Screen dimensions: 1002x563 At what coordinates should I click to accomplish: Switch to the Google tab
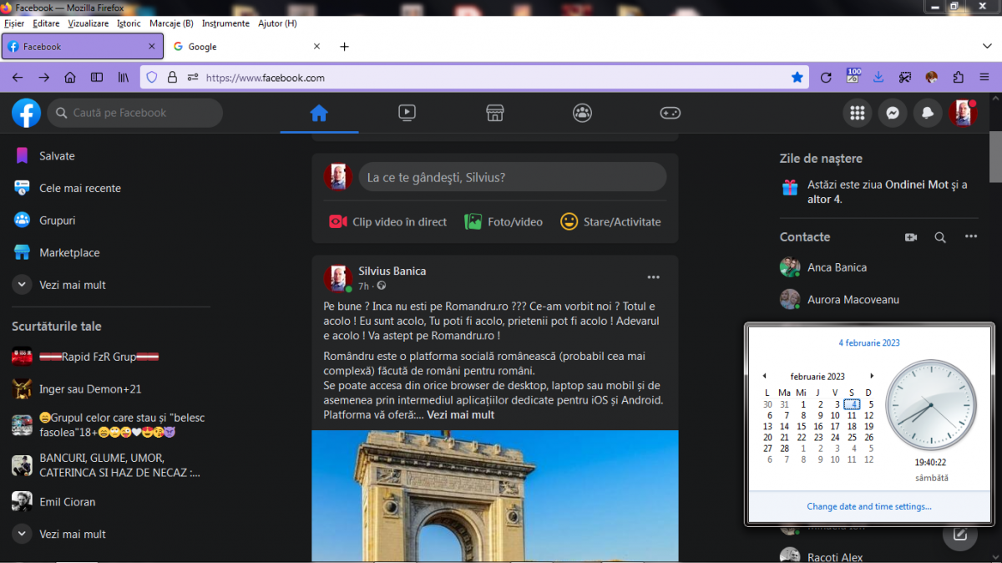[202, 47]
